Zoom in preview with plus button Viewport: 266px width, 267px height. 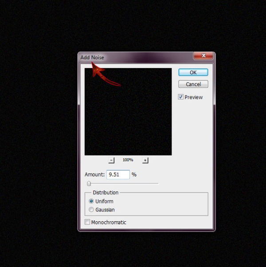[145, 160]
